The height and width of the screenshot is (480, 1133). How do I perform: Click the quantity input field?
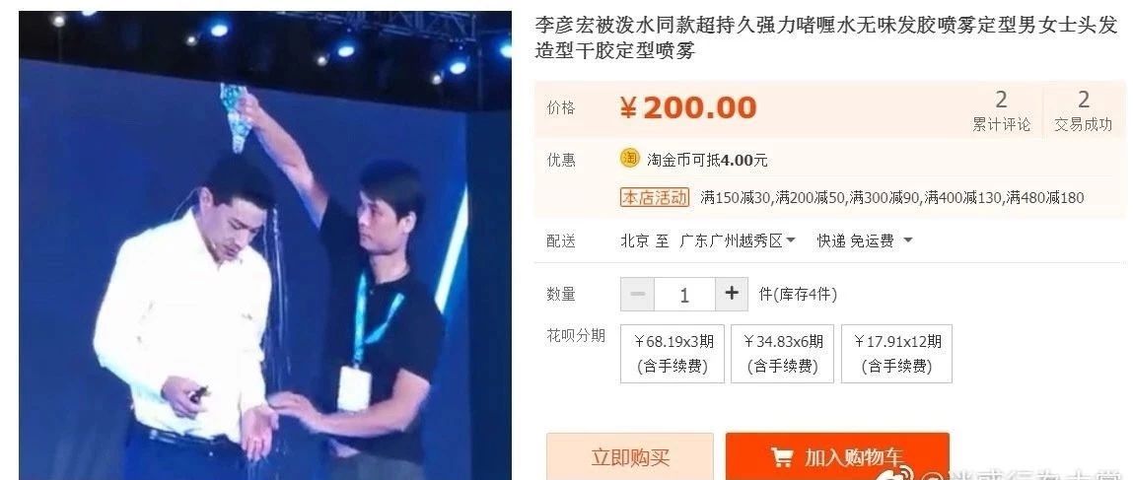[x=684, y=295]
